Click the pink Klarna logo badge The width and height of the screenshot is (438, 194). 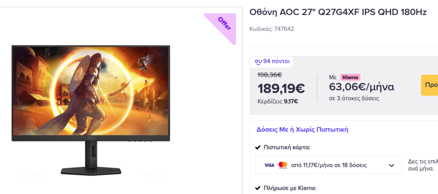tap(350, 77)
